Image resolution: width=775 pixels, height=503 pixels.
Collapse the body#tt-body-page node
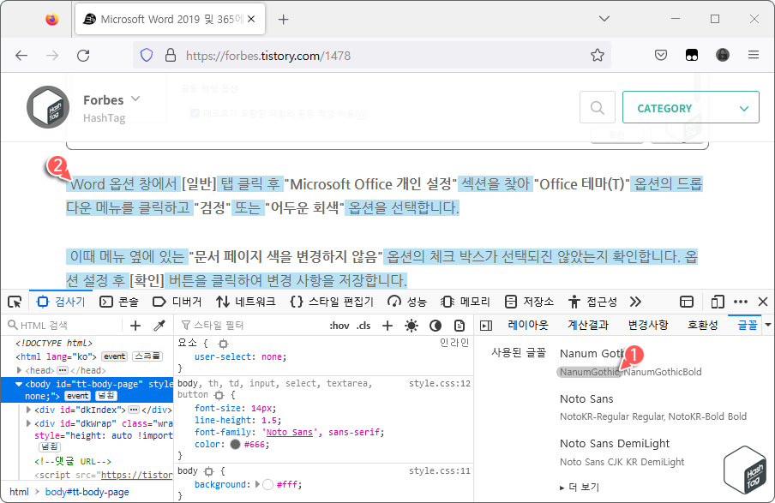[x=19, y=384]
